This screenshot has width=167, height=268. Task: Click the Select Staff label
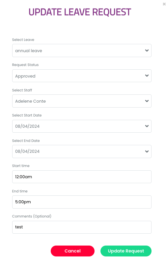tap(22, 90)
